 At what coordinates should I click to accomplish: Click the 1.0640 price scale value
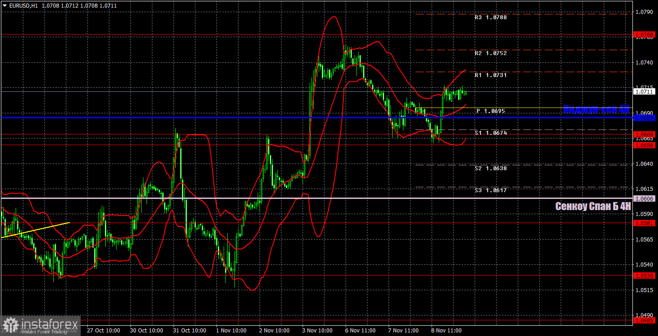[644, 164]
